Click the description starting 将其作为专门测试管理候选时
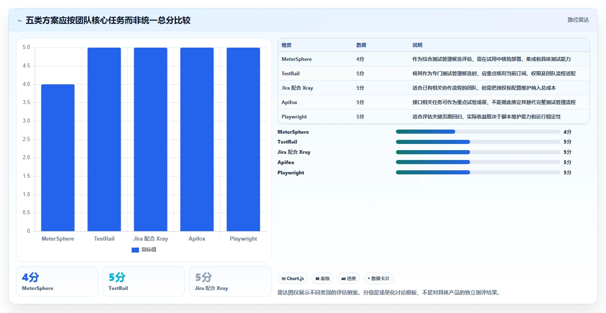This screenshot has height=313, width=606. pyautogui.click(x=494, y=74)
